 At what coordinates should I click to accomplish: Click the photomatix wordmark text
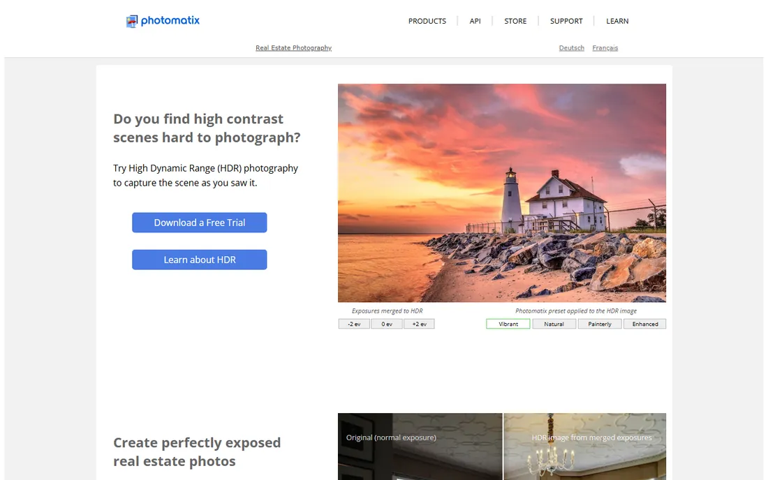tap(170, 20)
